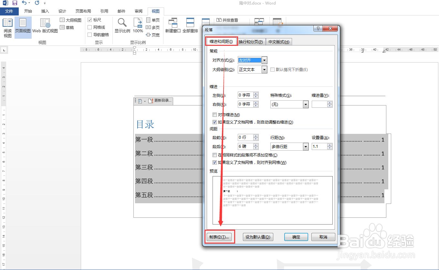Click the 右侧 right indent spinner
Image resolution: width=439 pixels, height=270 pixels.
256,105
